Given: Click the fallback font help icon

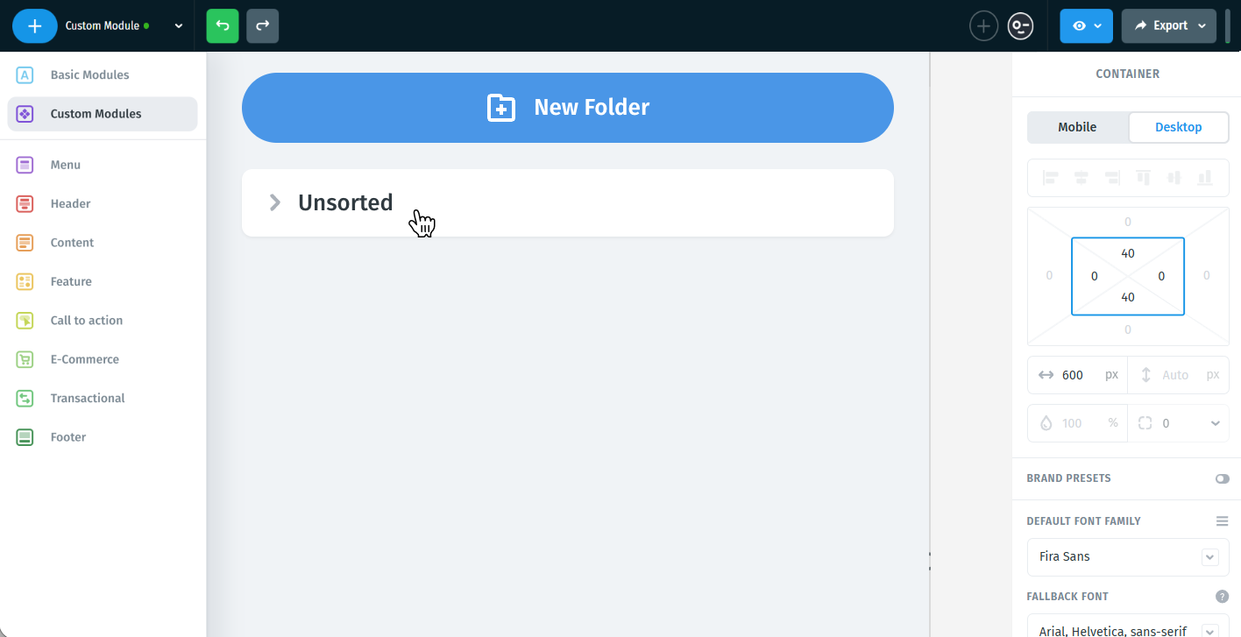Looking at the screenshot, I should [1222, 597].
